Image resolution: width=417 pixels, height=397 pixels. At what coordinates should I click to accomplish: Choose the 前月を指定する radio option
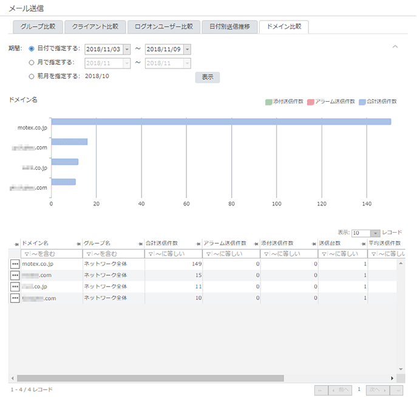coord(32,76)
